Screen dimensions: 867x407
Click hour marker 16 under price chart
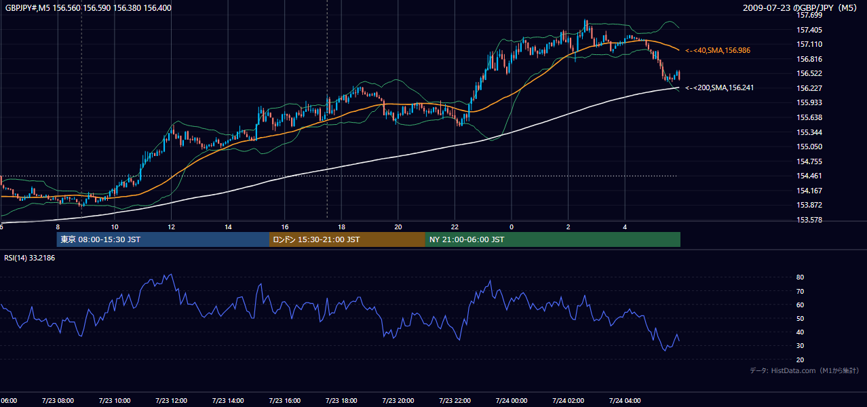click(284, 227)
